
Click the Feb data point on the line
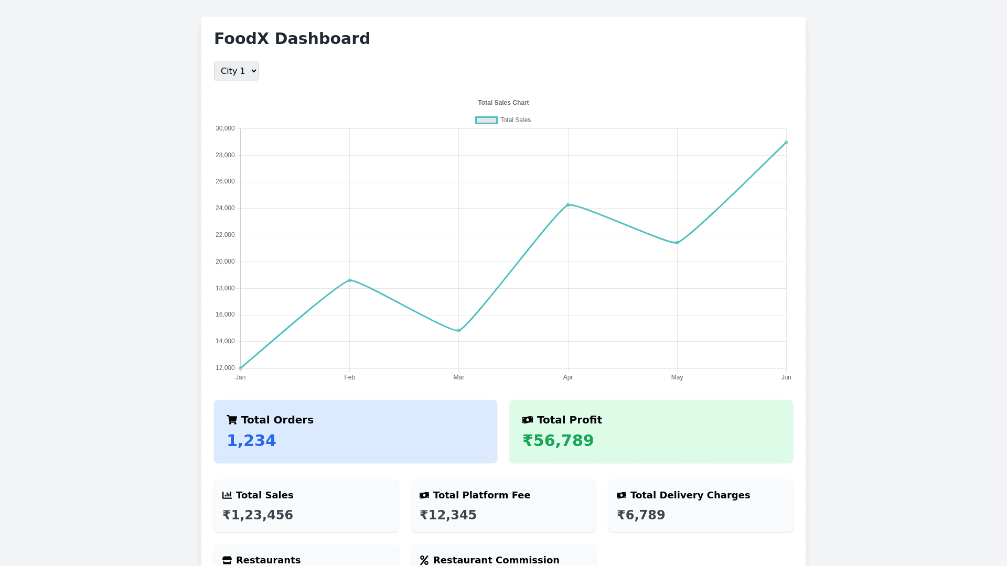coord(350,280)
